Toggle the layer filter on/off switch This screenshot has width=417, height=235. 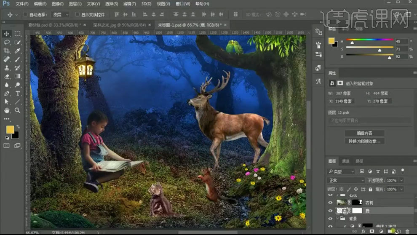pos(403,171)
